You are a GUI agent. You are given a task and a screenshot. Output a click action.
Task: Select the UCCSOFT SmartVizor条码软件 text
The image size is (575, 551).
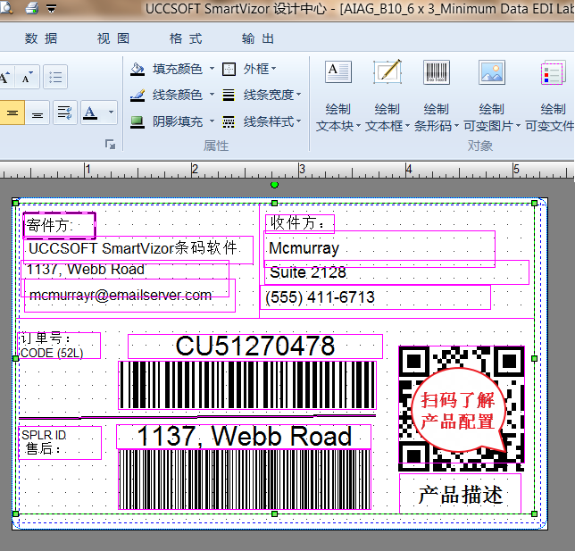138,250
